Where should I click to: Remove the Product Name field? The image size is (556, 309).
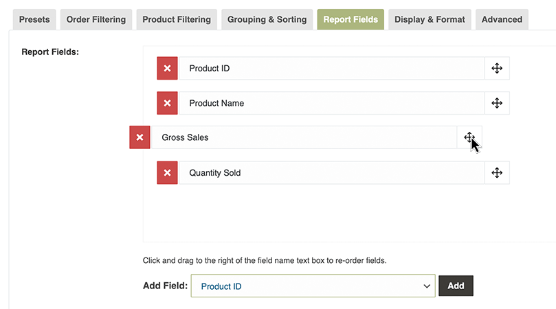167,103
